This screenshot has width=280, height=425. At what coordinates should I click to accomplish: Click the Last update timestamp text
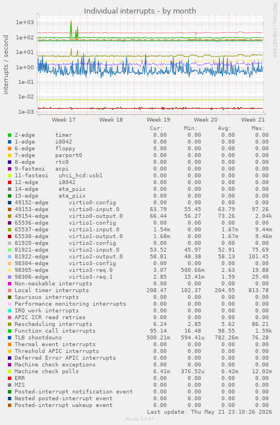coord(210,412)
